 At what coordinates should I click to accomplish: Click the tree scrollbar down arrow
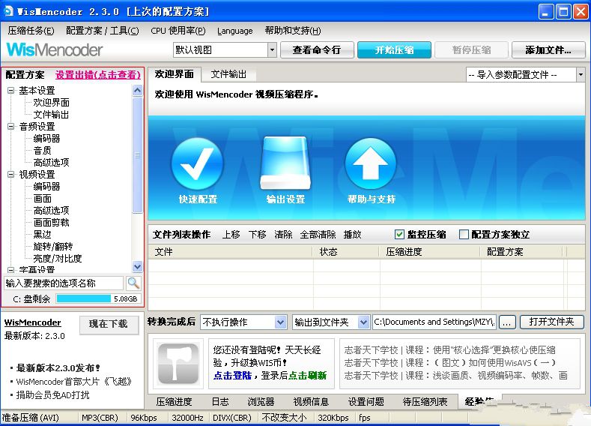(138, 266)
